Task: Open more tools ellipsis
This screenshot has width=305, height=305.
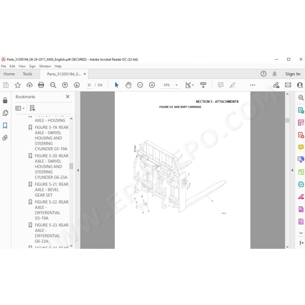Action: pos(252,85)
